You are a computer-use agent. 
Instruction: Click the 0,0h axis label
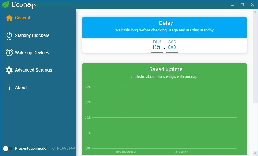(87, 148)
